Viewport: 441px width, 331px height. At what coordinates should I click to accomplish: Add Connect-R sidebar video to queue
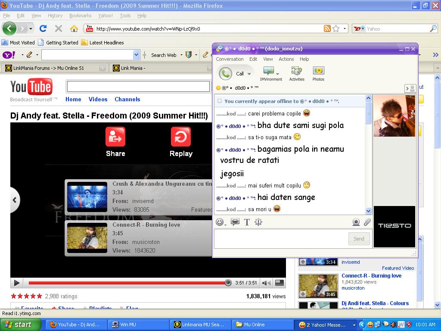coord(303,294)
